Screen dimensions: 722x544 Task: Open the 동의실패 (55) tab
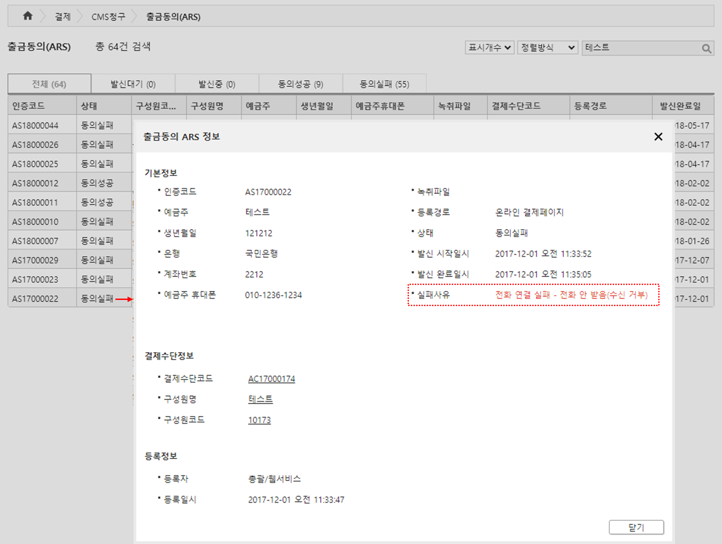point(384,84)
